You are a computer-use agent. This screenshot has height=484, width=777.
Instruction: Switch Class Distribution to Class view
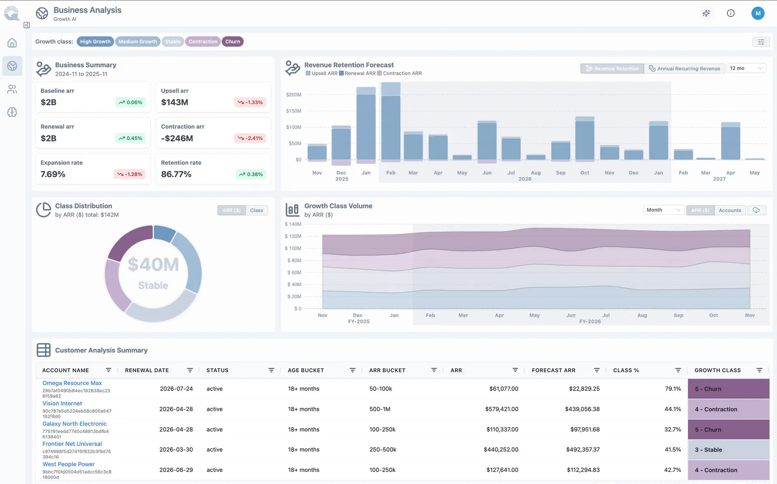[257, 210]
